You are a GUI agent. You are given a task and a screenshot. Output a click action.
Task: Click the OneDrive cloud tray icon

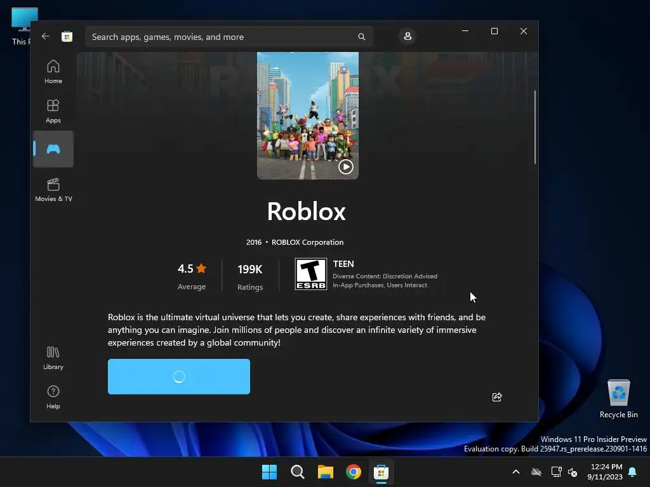click(x=536, y=472)
